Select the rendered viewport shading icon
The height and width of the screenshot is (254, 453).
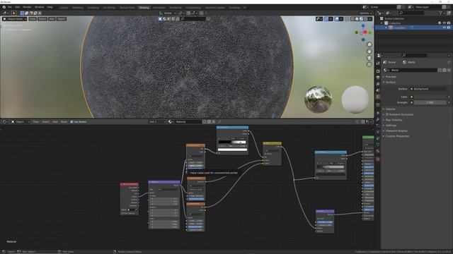[365, 19]
